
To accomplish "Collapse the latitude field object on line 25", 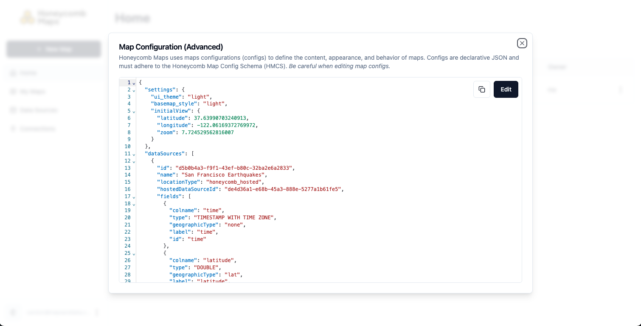I will click(x=134, y=254).
